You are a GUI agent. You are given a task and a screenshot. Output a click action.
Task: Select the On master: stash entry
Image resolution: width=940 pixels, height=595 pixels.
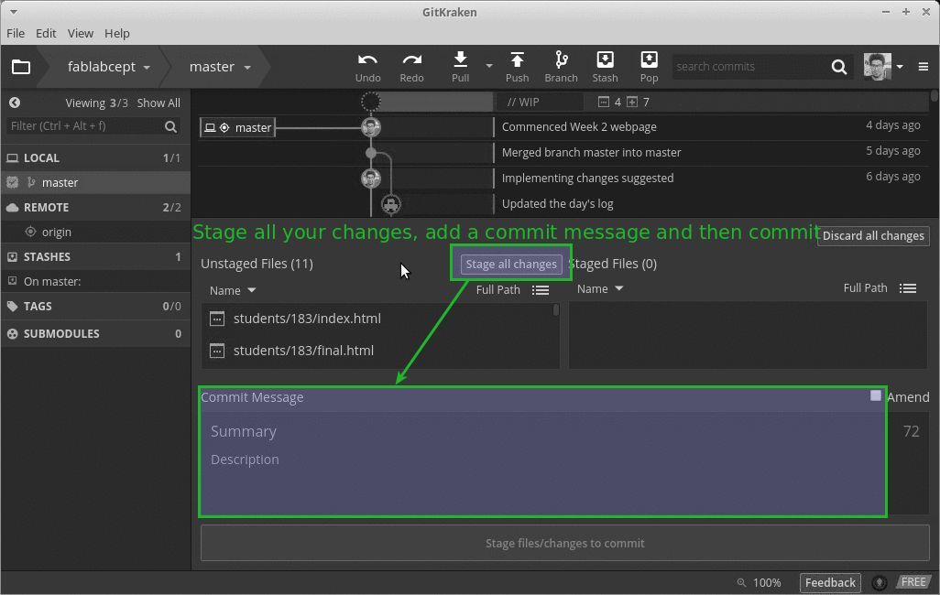click(95, 281)
